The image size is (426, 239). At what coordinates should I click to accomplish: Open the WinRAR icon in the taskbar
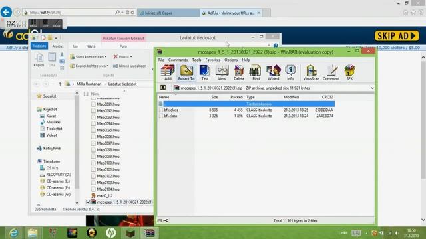pos(149,233)
